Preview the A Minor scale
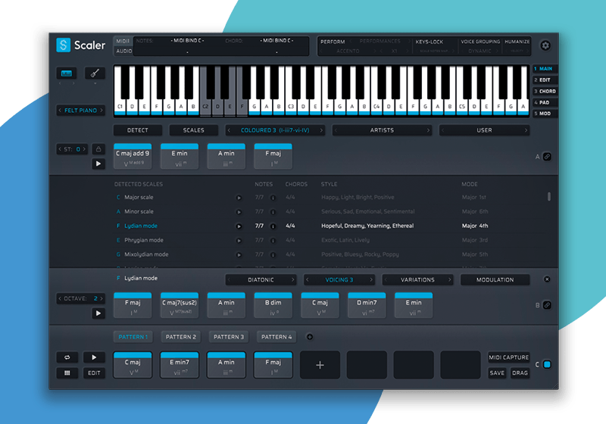Screen dimensions: 606x424 coord(239,212)
